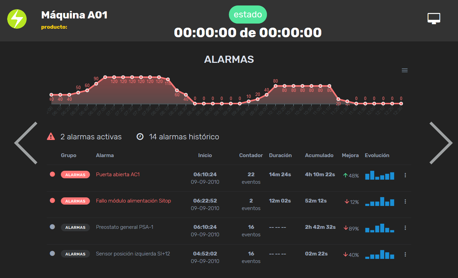Open options menu for Puerta abierta AC1
The height and width of the screenshot is (278, 458).
pos(405,175)
